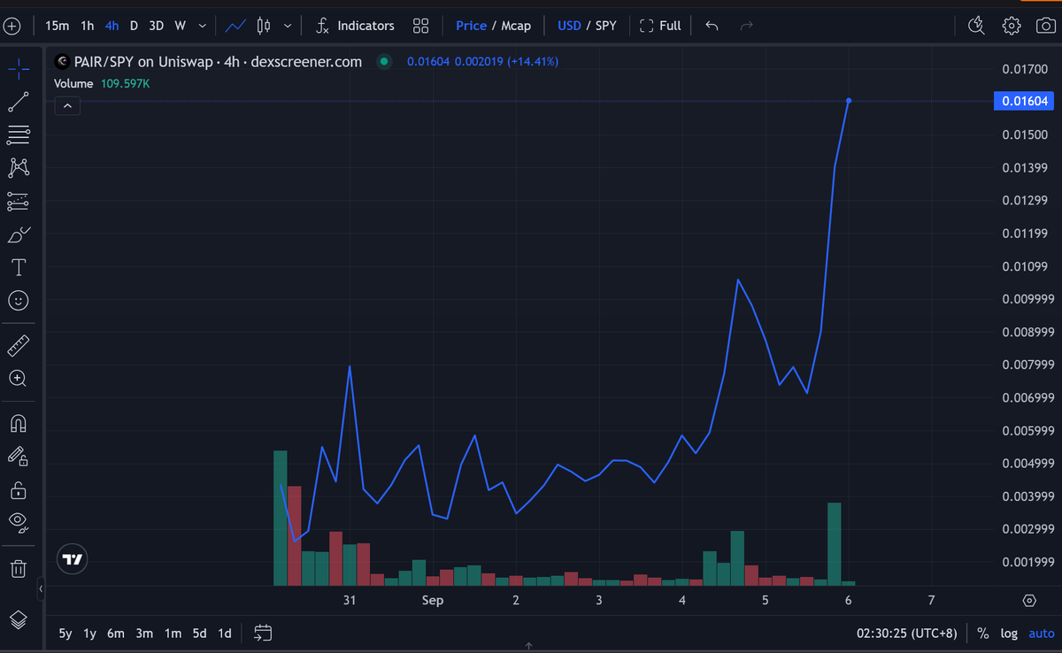Open the Indicators menu
The width and height of the screenshot is (1062, 653).
click(355, 26)
